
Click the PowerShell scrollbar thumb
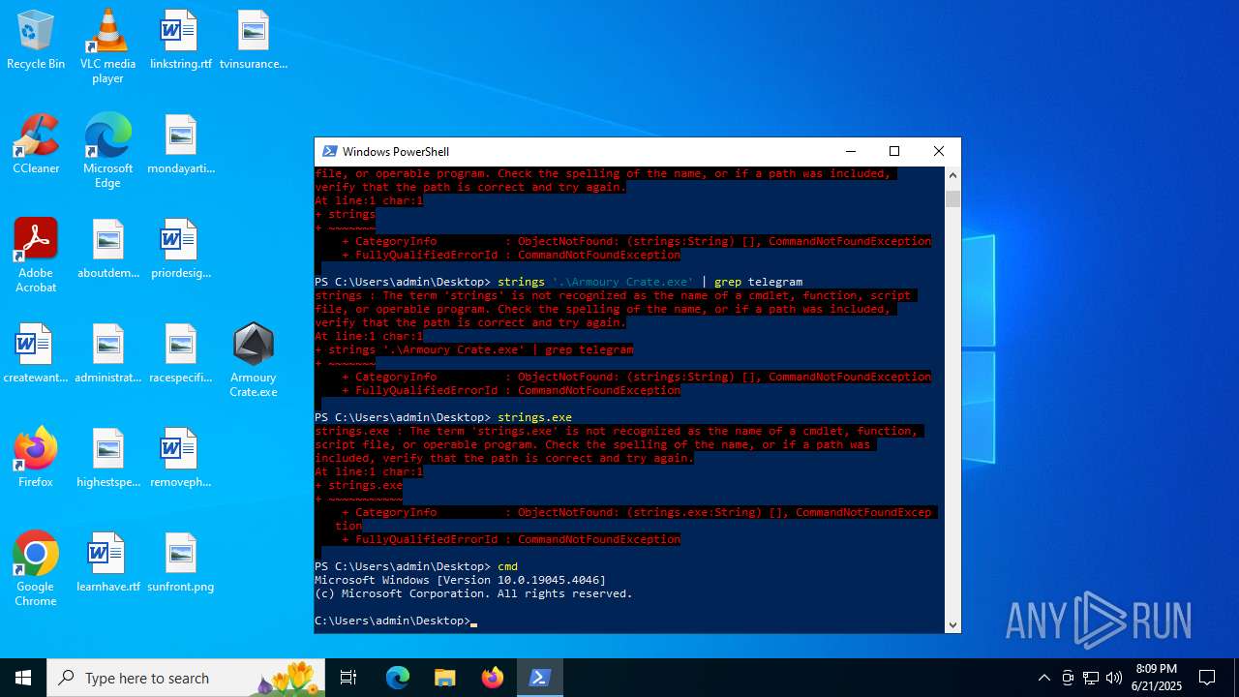952,198
